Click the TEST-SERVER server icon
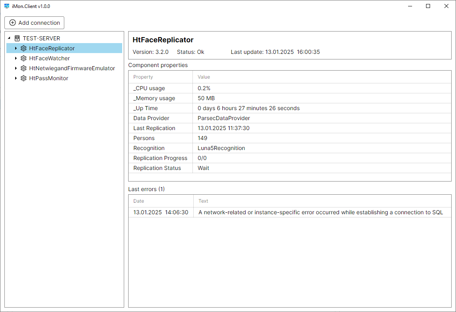The image size is (456, 312). point(17,38)
